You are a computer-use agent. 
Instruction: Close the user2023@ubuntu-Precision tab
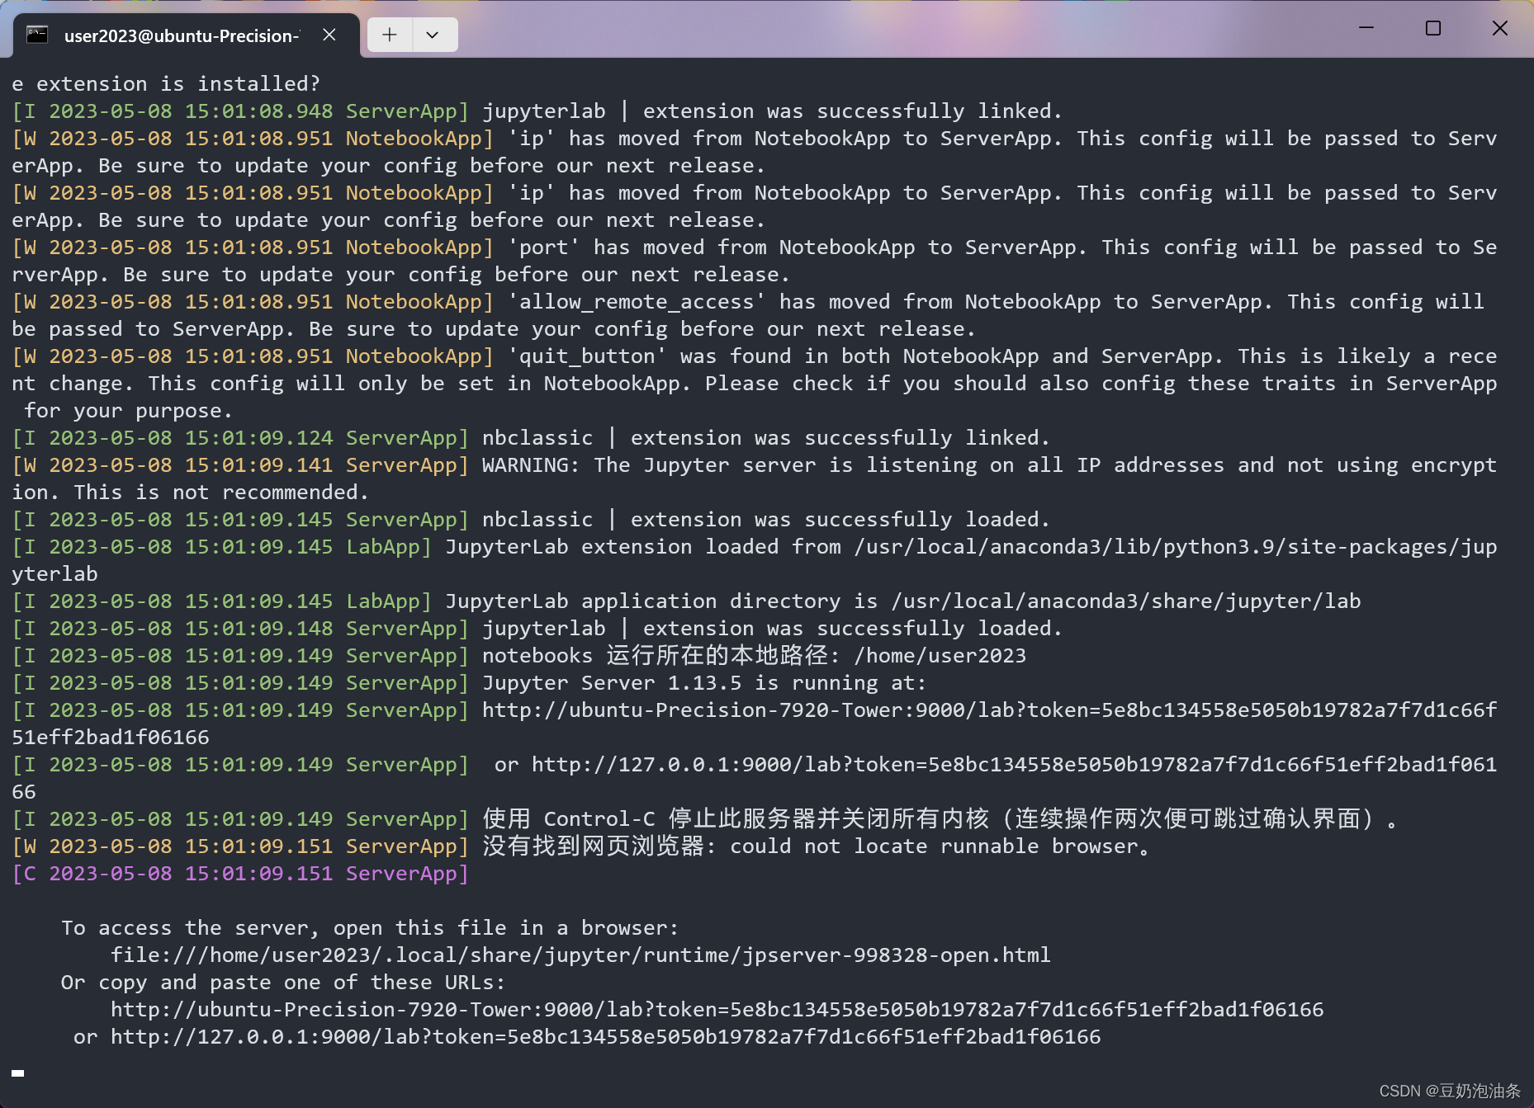pyautogui.click(x=329, y=35)
